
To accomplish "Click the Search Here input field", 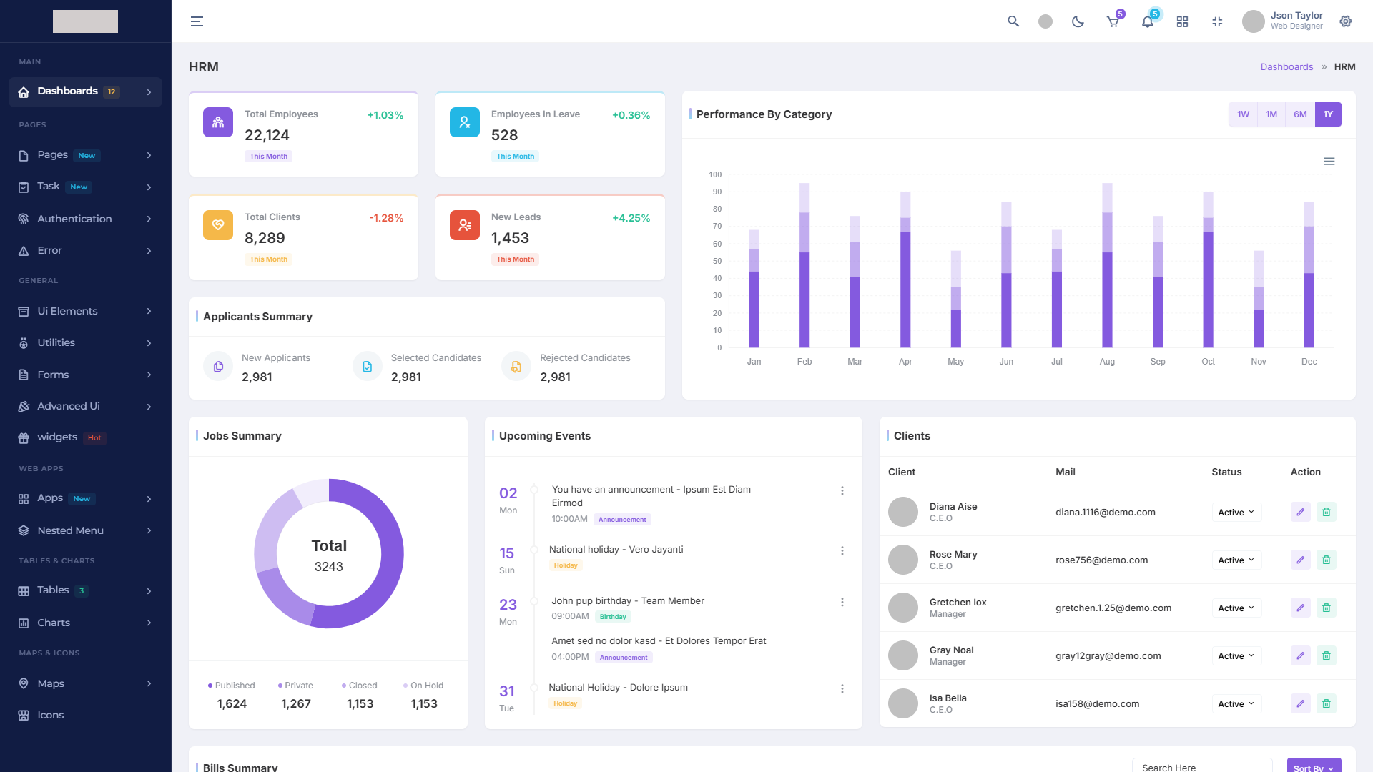I will [1201, 767].
